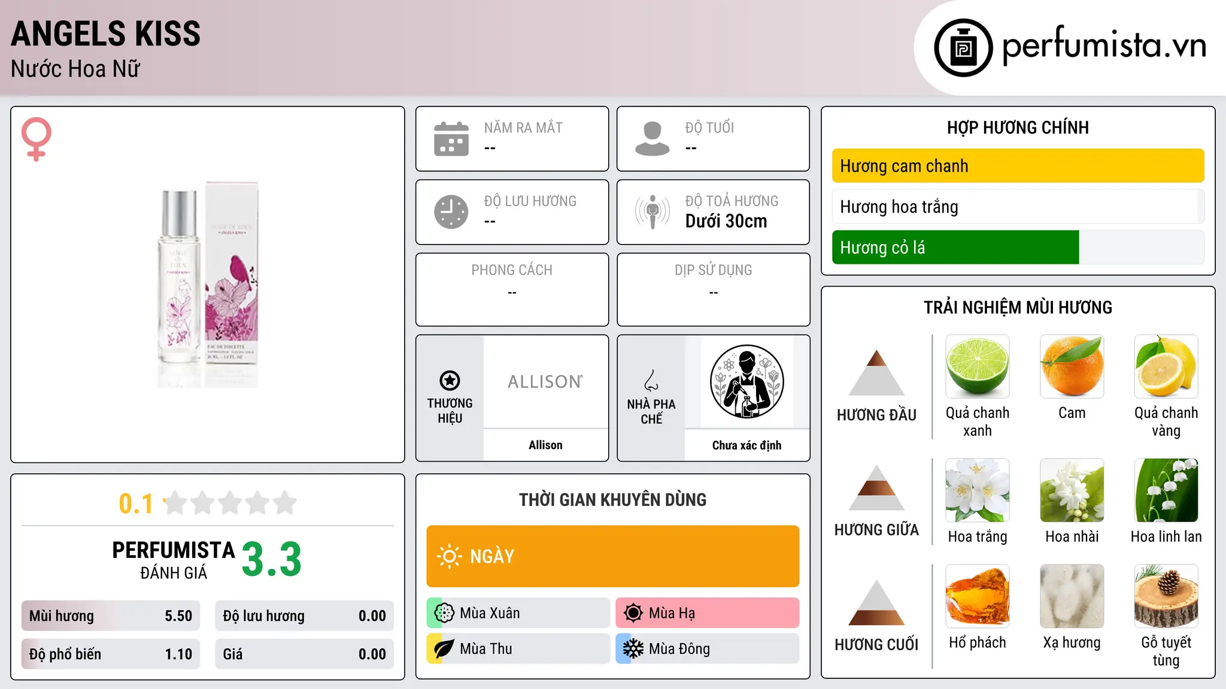Click the Chưa xác định perfumer label
Screen dimensions: 1226x689
click(x=746, y=445)
